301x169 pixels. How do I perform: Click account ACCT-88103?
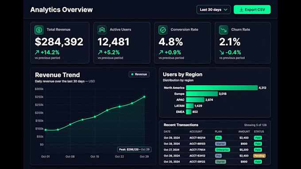[197, 144]
